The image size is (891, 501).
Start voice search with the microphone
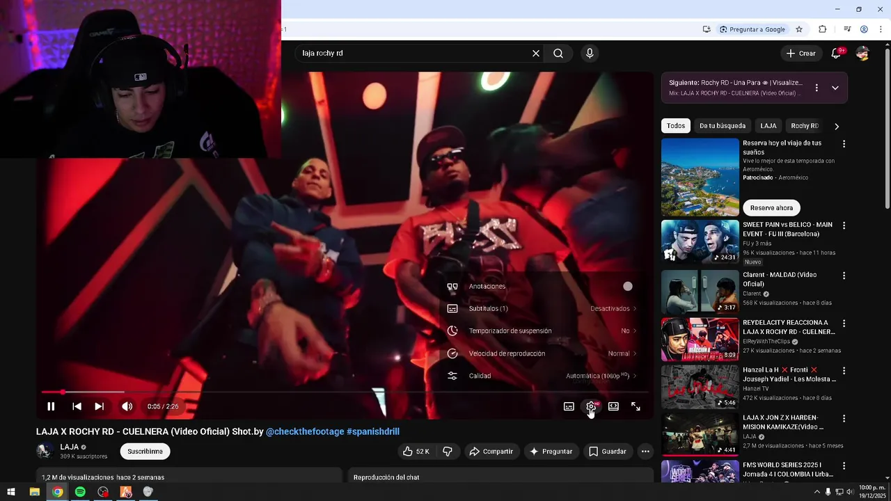tap(590, 54)
